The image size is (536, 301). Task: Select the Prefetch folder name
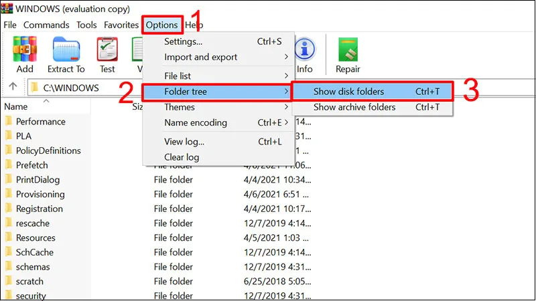click(31, 165)
